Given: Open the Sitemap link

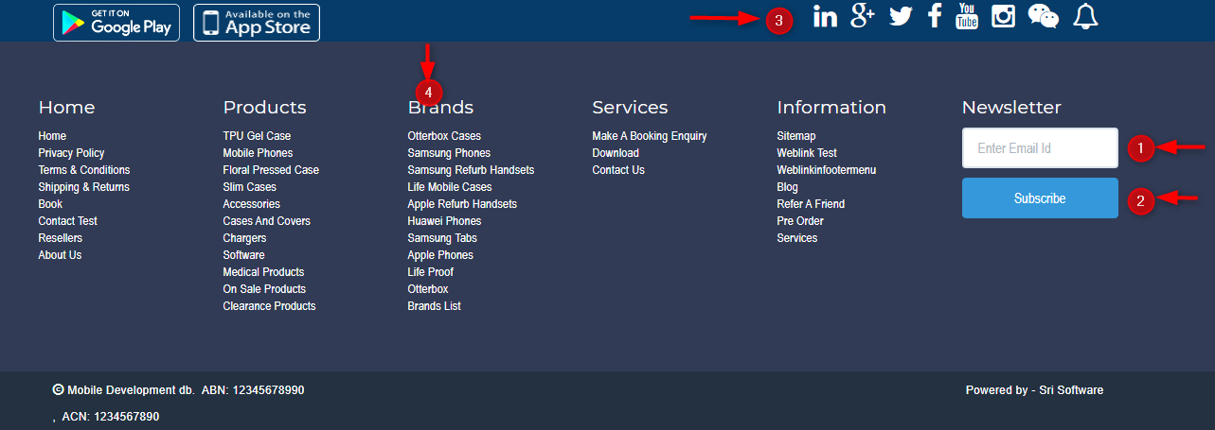Looking at the screenshot, I should 795,136.
